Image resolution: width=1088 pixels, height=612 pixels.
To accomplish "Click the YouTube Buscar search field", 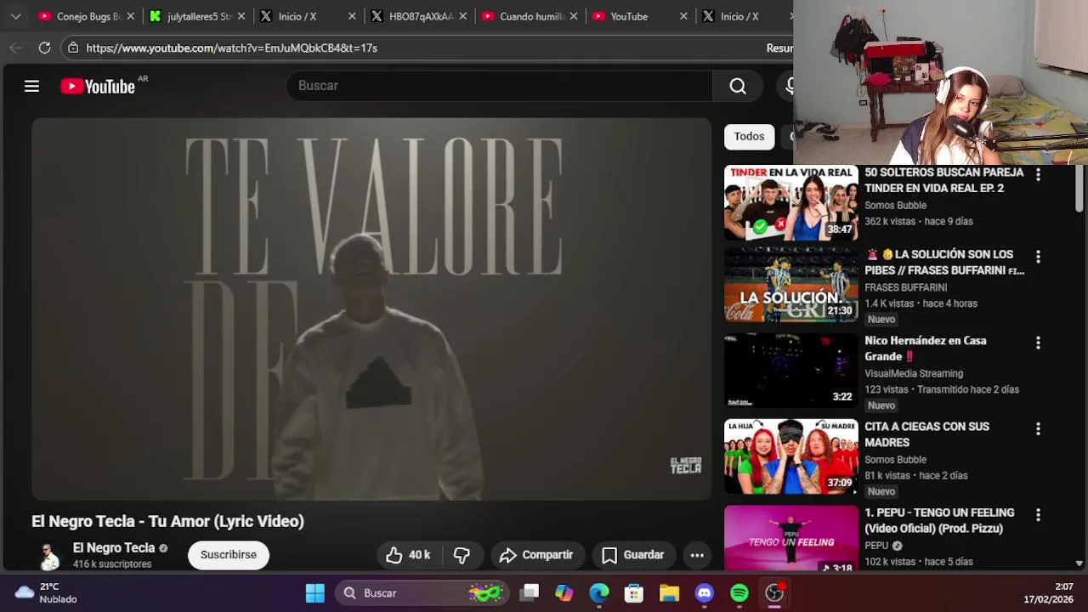I will (500, 86).
